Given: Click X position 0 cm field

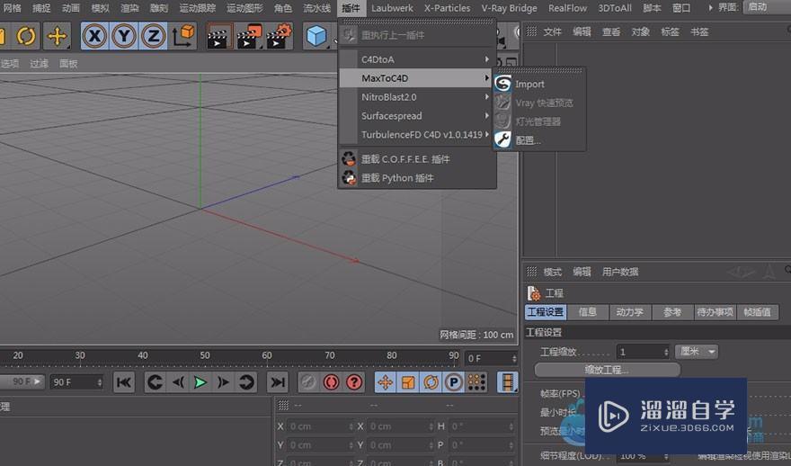Looking at the screenshot, I should (x=320, y=426).
